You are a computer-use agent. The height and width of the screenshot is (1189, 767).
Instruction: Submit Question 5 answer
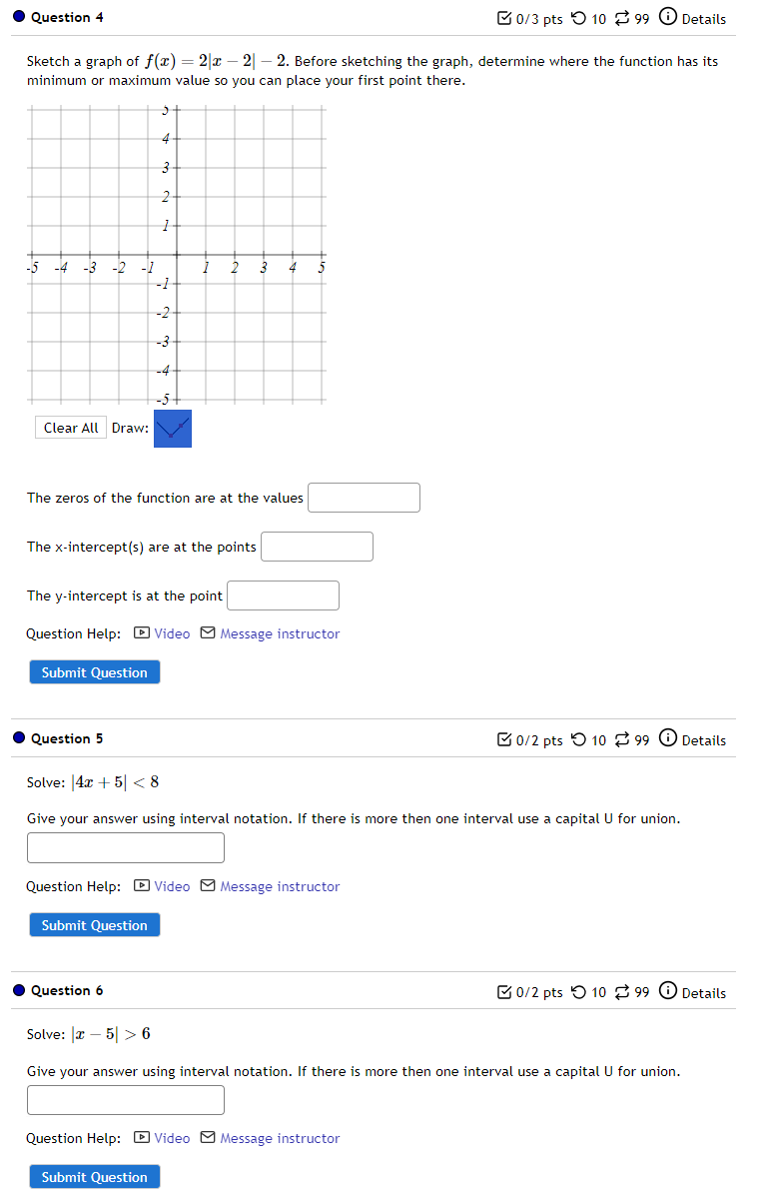94,924
